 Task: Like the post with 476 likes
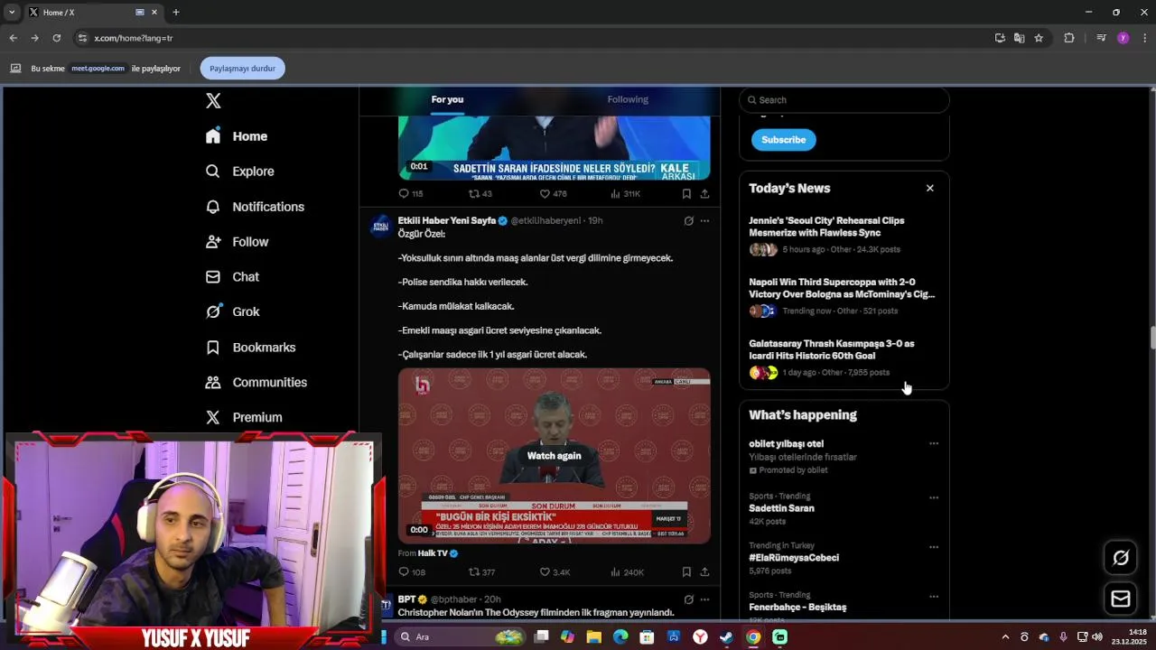click(x=553, y=194)
